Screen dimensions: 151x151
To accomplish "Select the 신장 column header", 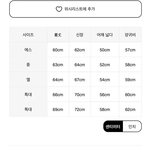I will [80, 35].
